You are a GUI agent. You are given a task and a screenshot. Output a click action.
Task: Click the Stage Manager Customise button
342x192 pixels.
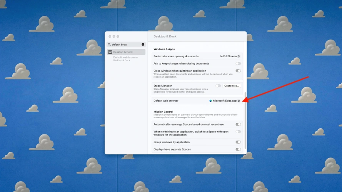pos(232,86)
